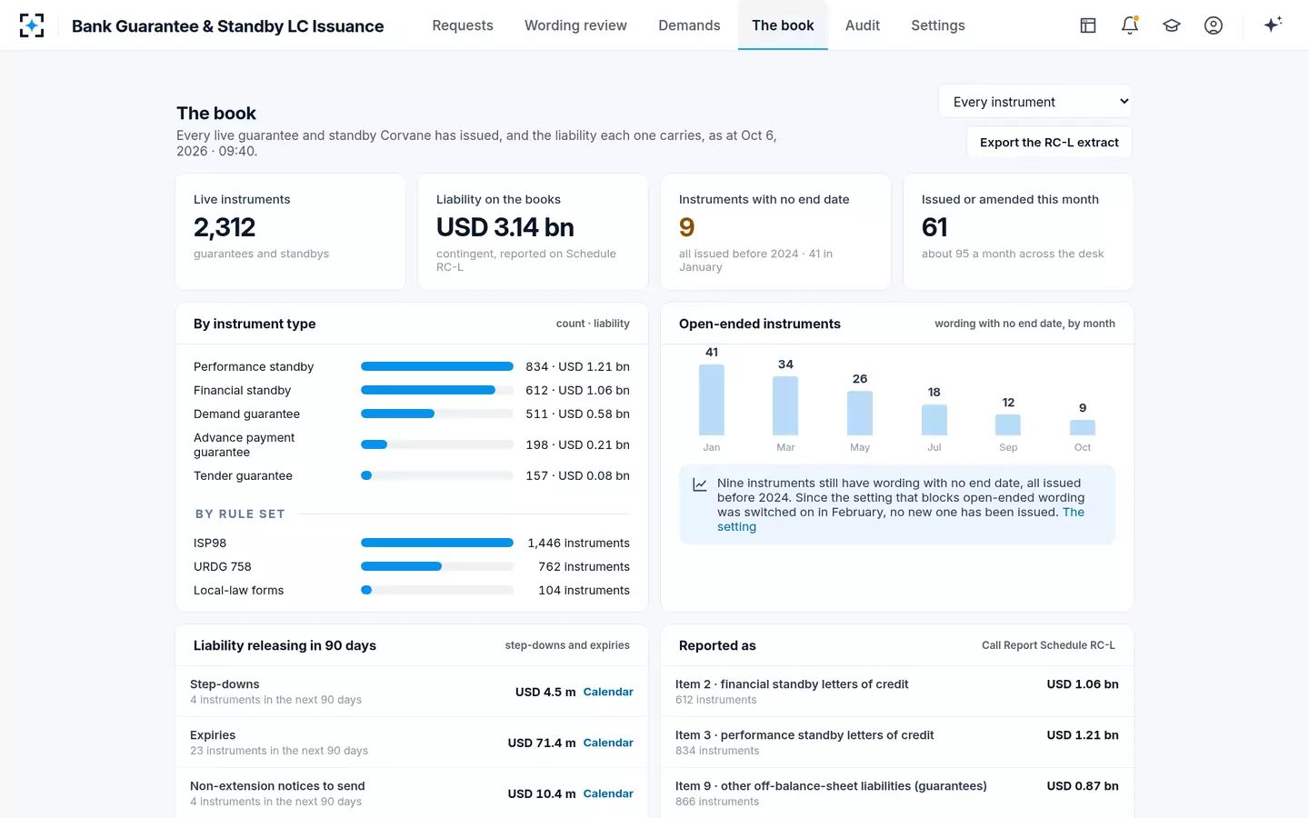Open the user account icon
Image resolution: width=1309 pixels, height=818 pixels.
coord(1214,25)
